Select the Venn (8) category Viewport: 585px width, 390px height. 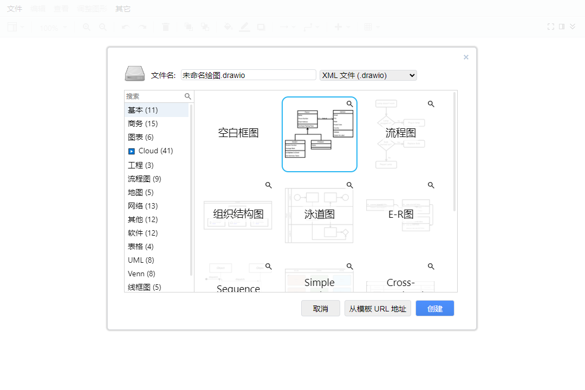[157, 274]
